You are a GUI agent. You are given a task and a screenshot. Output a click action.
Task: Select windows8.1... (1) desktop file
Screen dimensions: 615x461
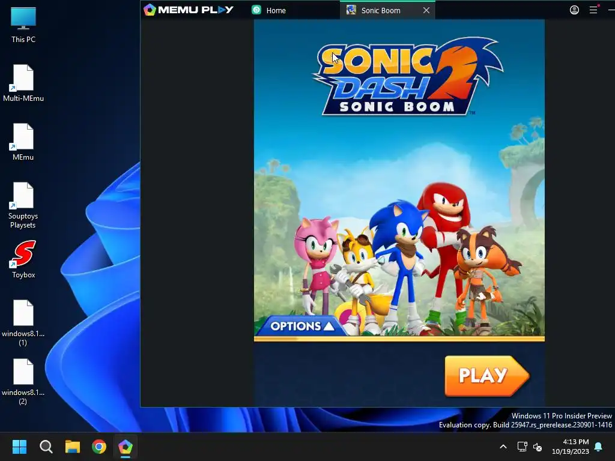(23, 323)
